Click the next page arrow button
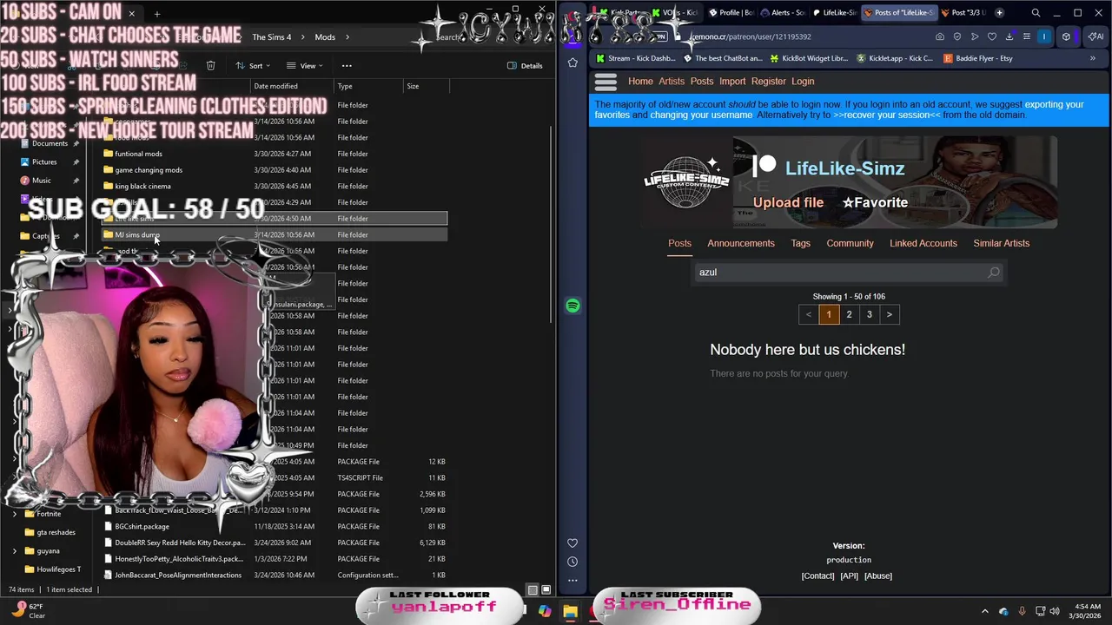Image resolution: width=1112 pixels, height=625 pixels. pos(889,314)
